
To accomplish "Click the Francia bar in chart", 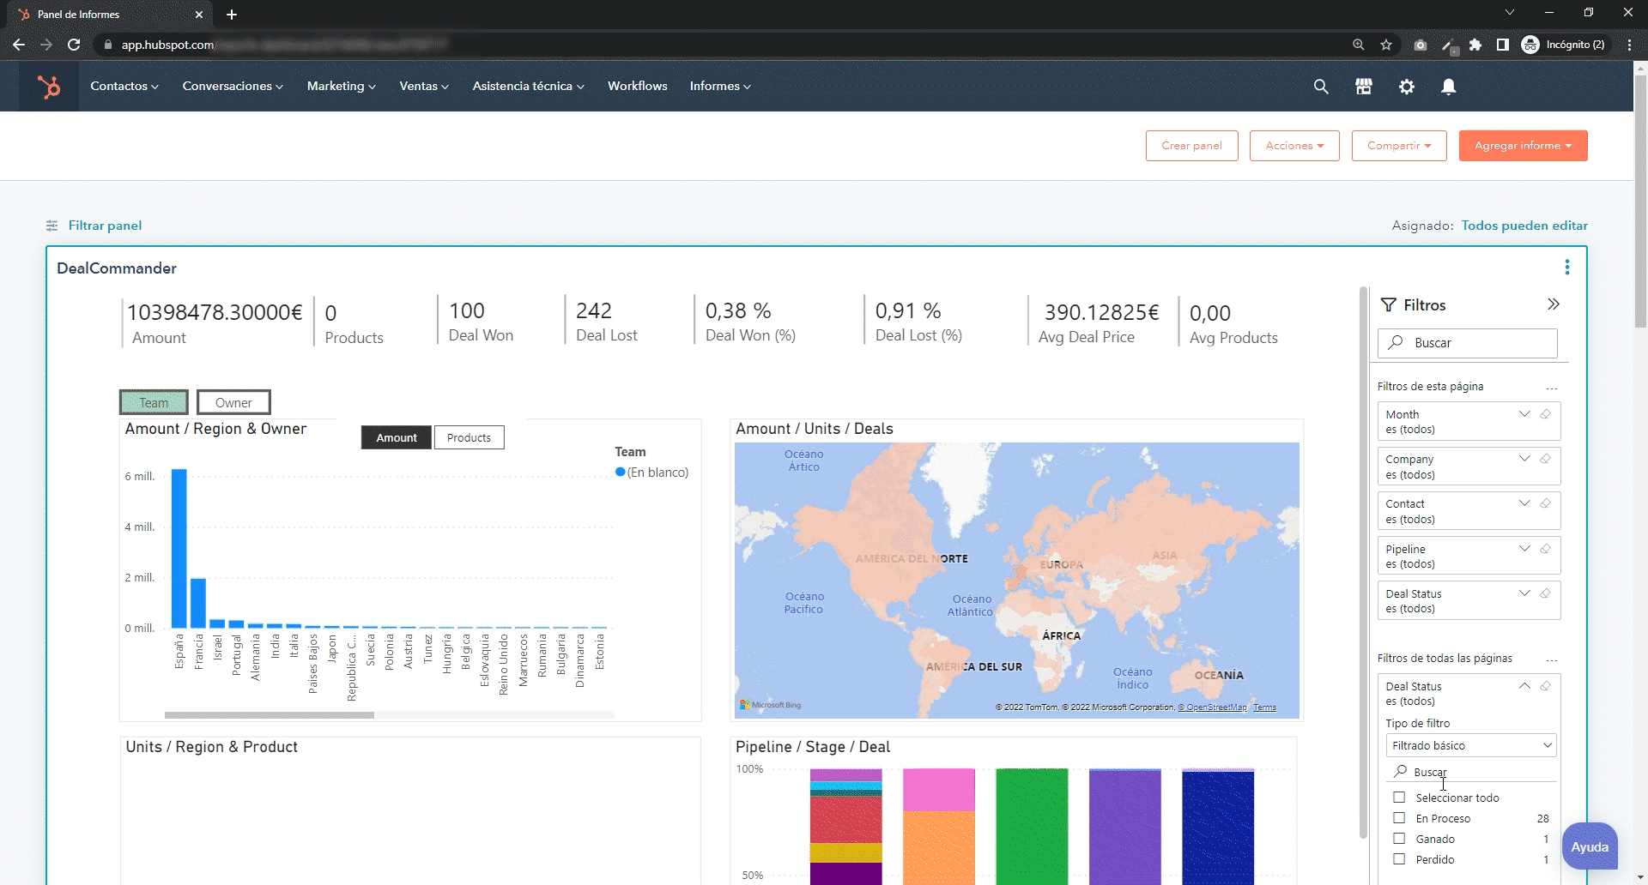I will coord(198,604).
